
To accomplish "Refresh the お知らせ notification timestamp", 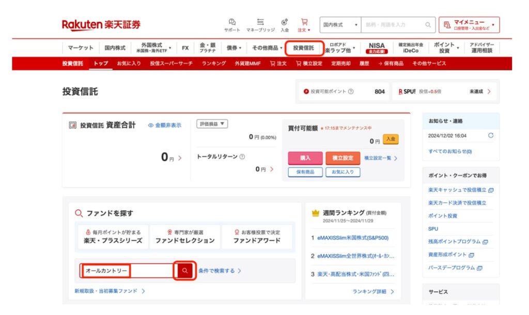I will coord(491,135).
